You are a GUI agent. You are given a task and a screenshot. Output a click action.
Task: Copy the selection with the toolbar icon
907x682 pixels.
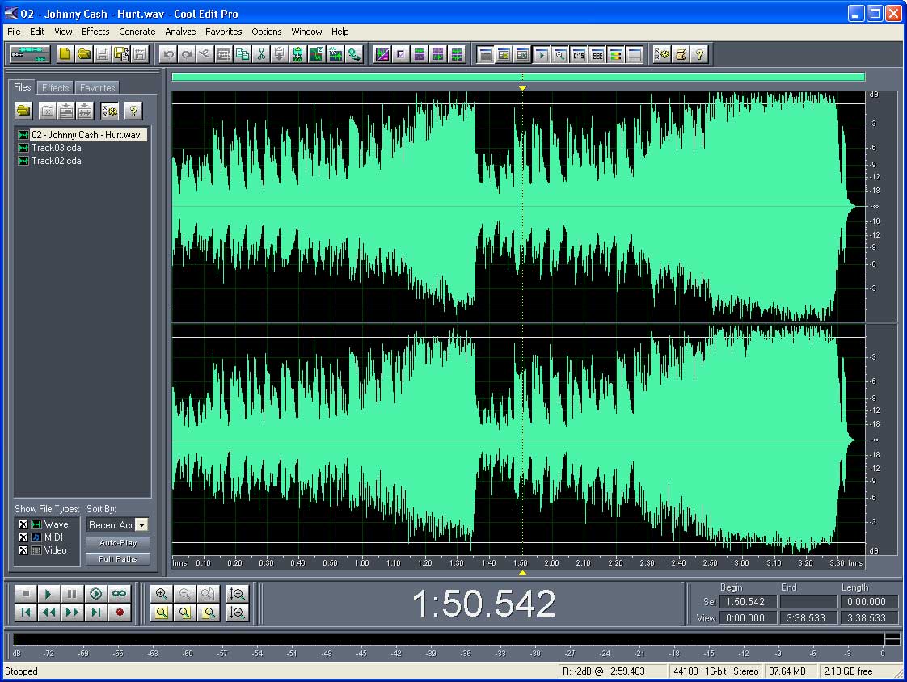pos(243,54)
